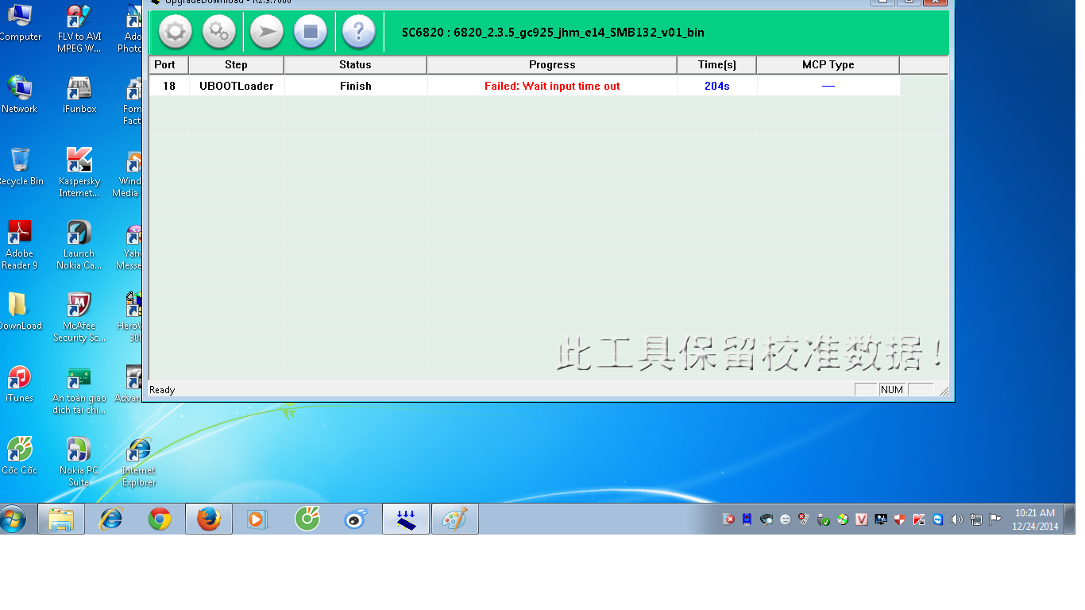Switch to Firefox in taskbar
This screenshot has height=610, width=1085.
click(209, 519)
